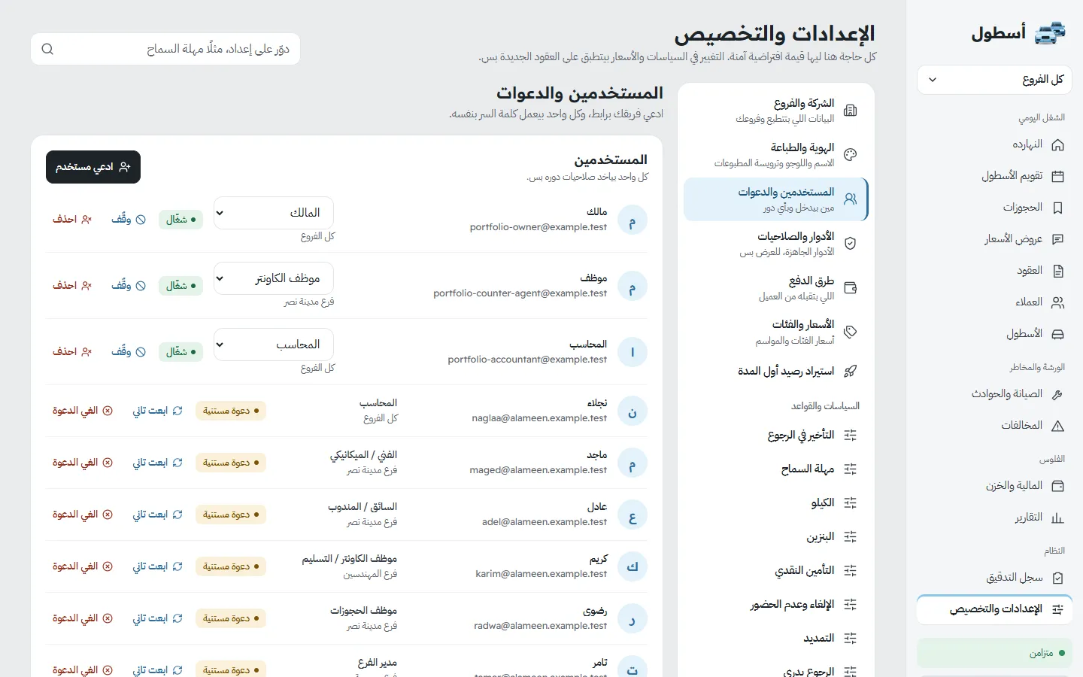Click ابعت تاني for maged@alameen.example.test

point(158,463)
